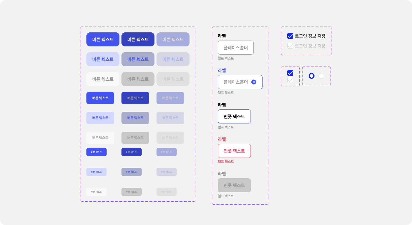Click large light-blue tinted button with blue text
412x225 pixels.
coord(103,59)
